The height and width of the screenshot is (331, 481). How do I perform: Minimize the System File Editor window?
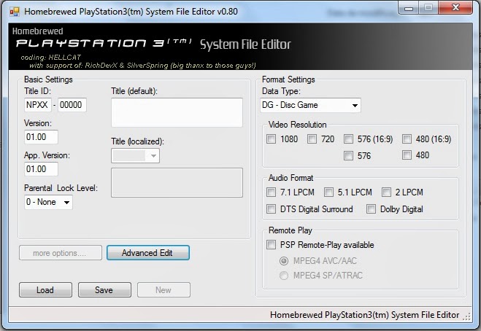tap(409, 8)
